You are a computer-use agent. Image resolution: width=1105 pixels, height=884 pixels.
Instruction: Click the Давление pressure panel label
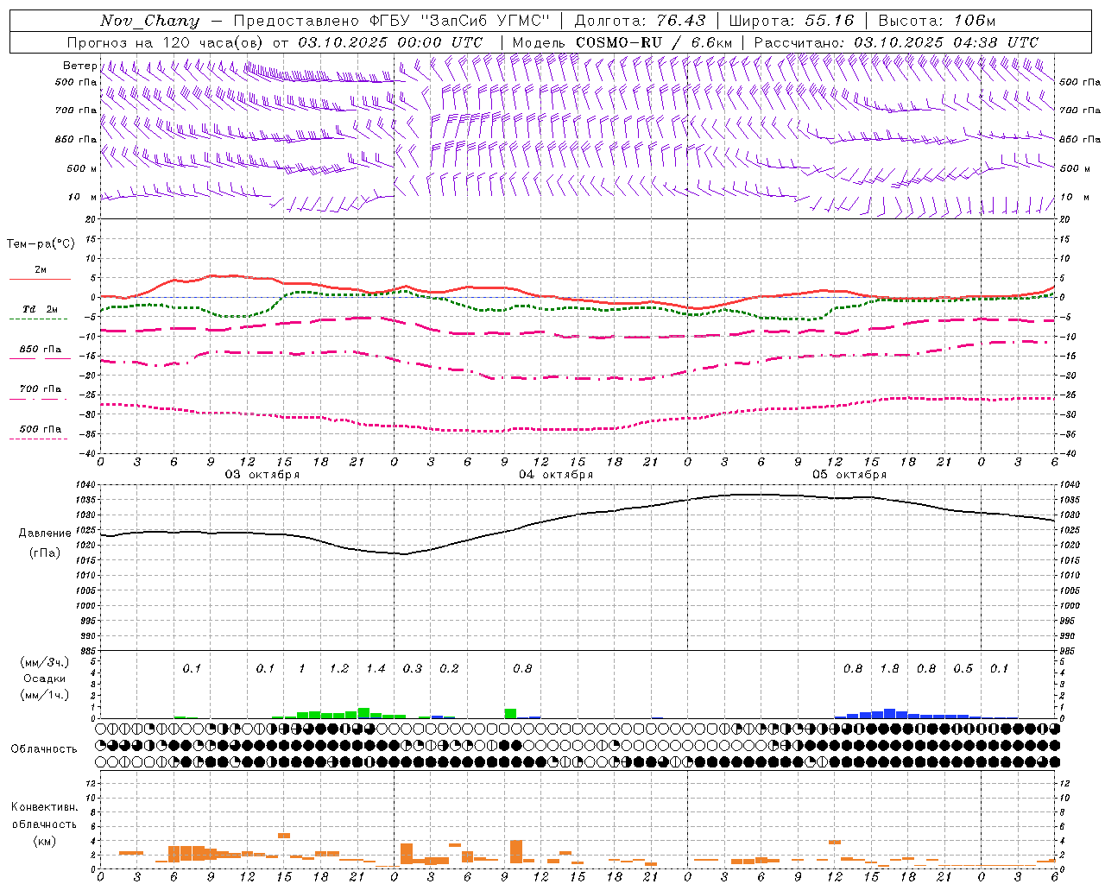point(45,534)
